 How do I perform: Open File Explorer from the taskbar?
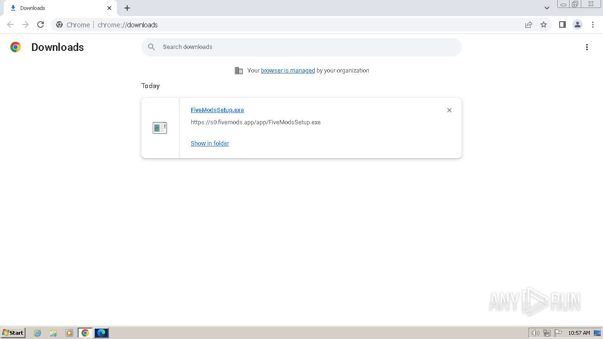point(53,333)
